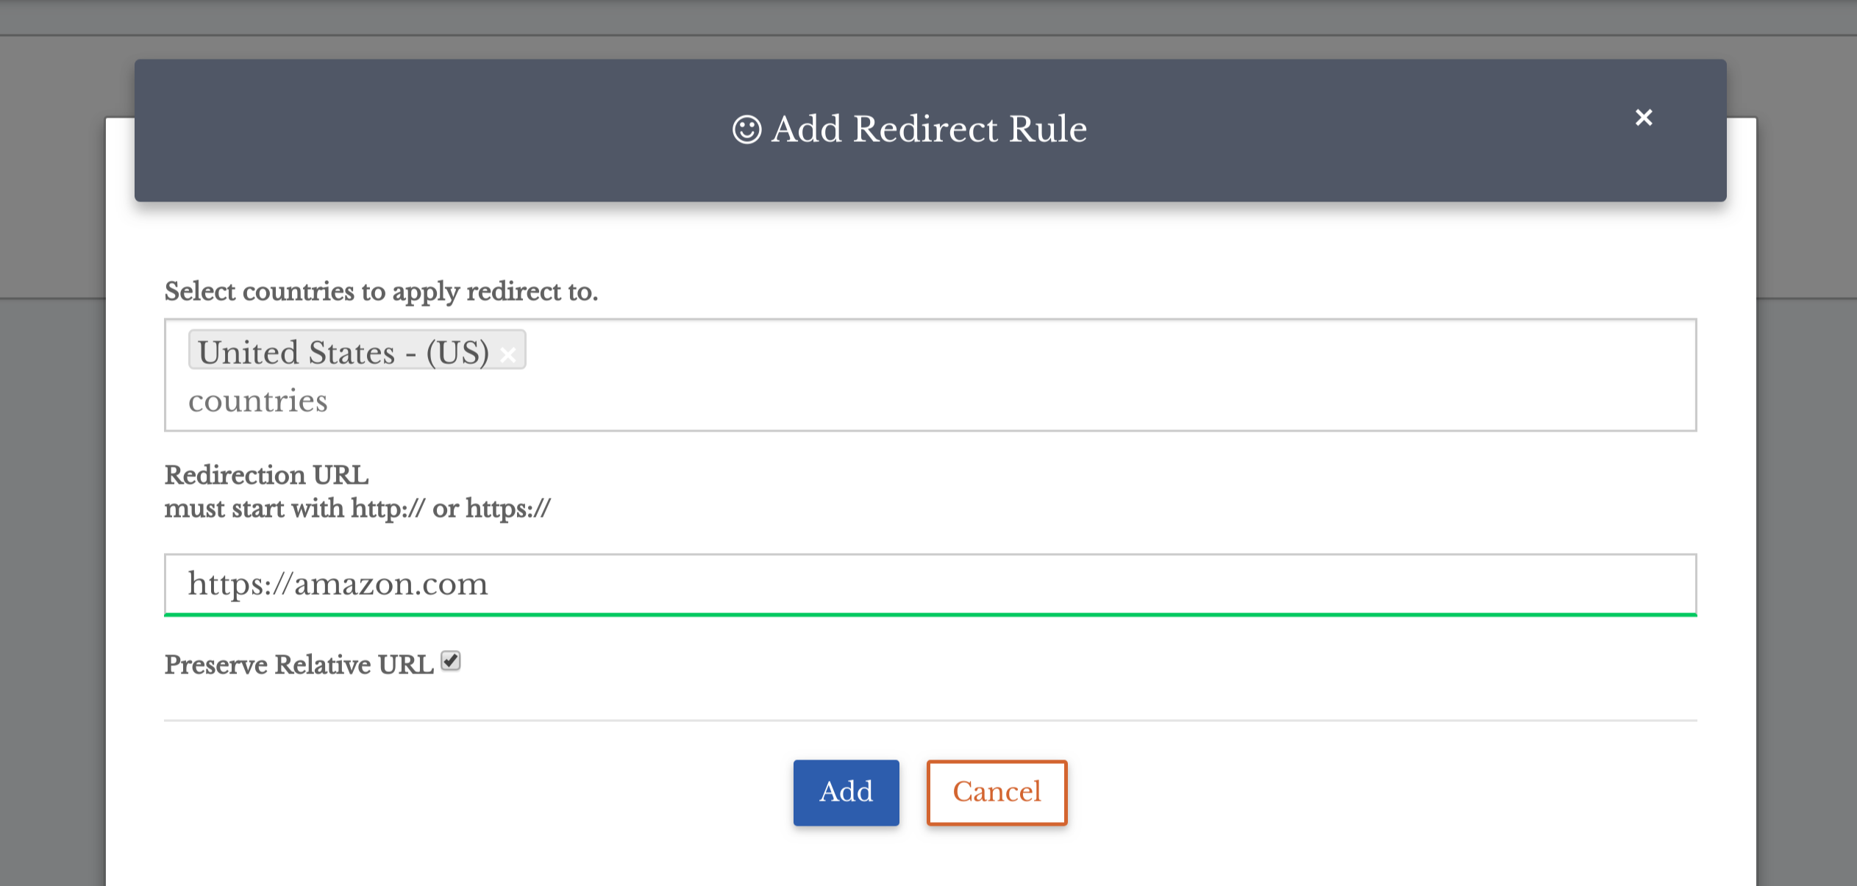Click the smiley face icon in the header
The height and width of the screenshot is (886, 1857).
tap(746, 129)
